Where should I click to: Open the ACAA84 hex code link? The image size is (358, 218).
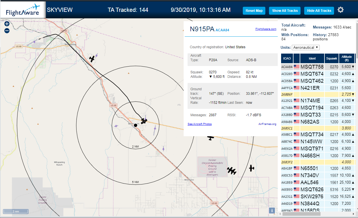click(x=222, y=30)
